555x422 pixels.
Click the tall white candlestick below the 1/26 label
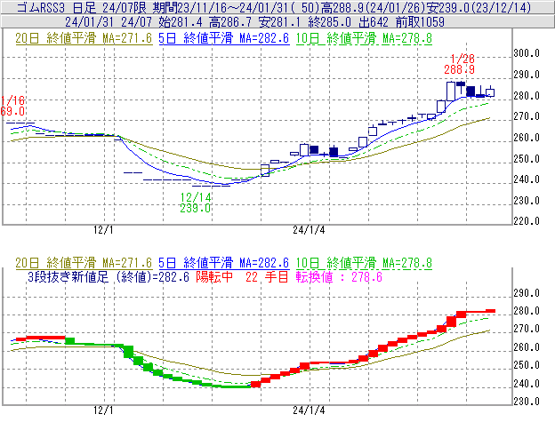coord(451,92)
